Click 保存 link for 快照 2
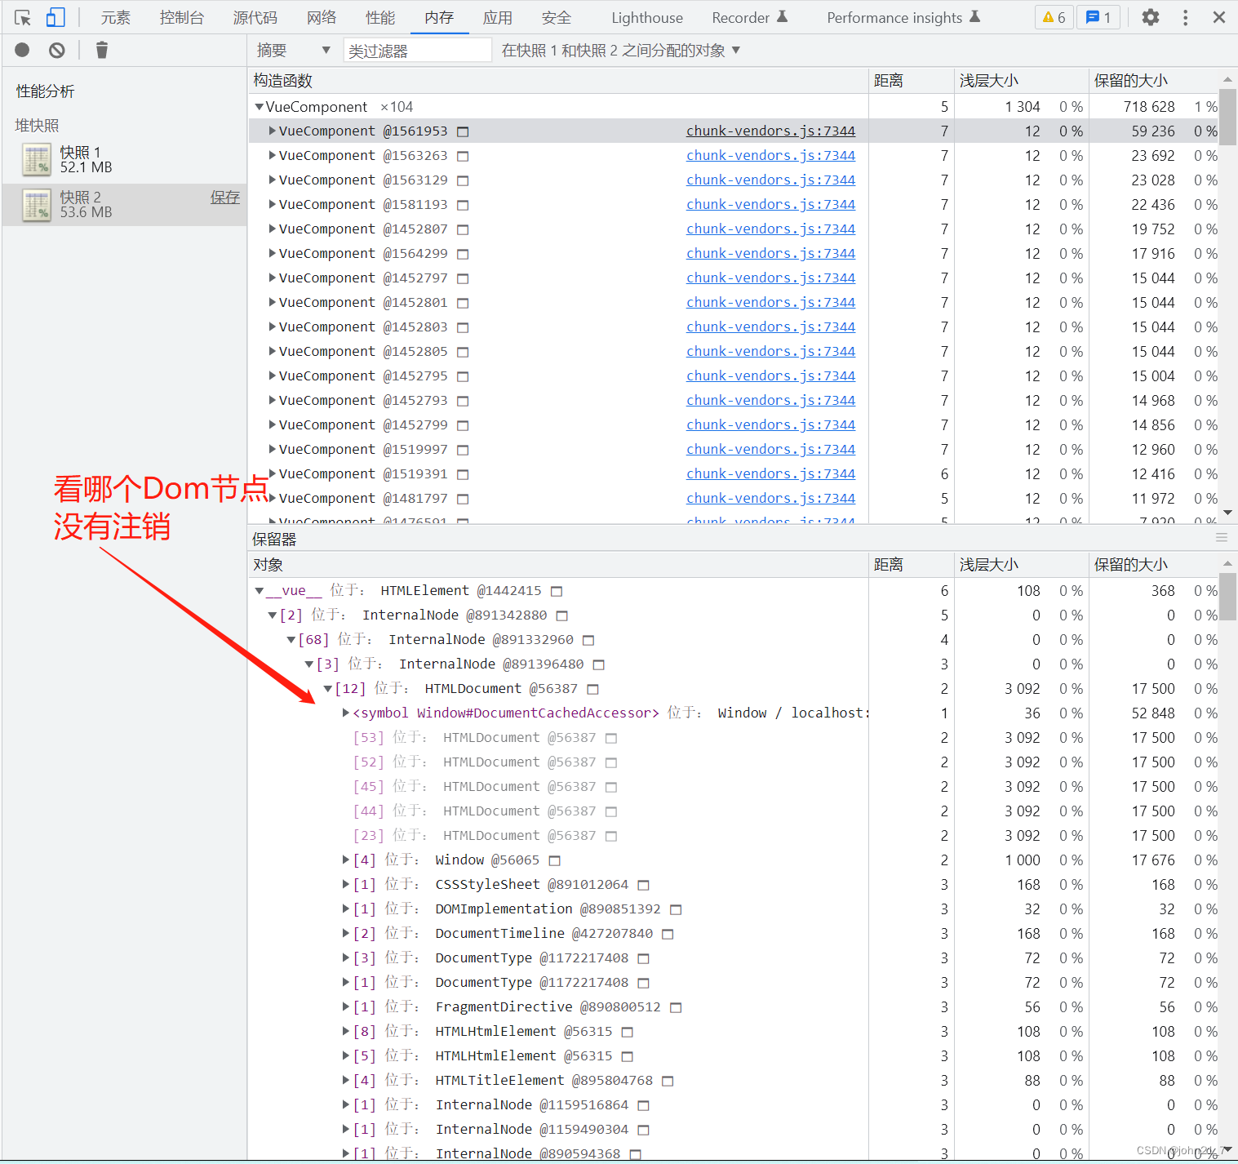Image resolution: width=1238 pixels, height=1164 pixels. click(x=225, y=198)
